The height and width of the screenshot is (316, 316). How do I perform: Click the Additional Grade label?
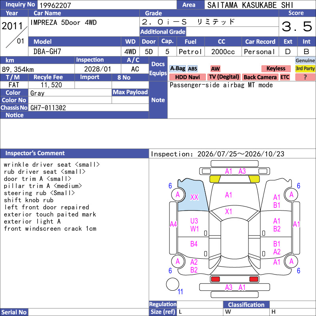(163, 32)
